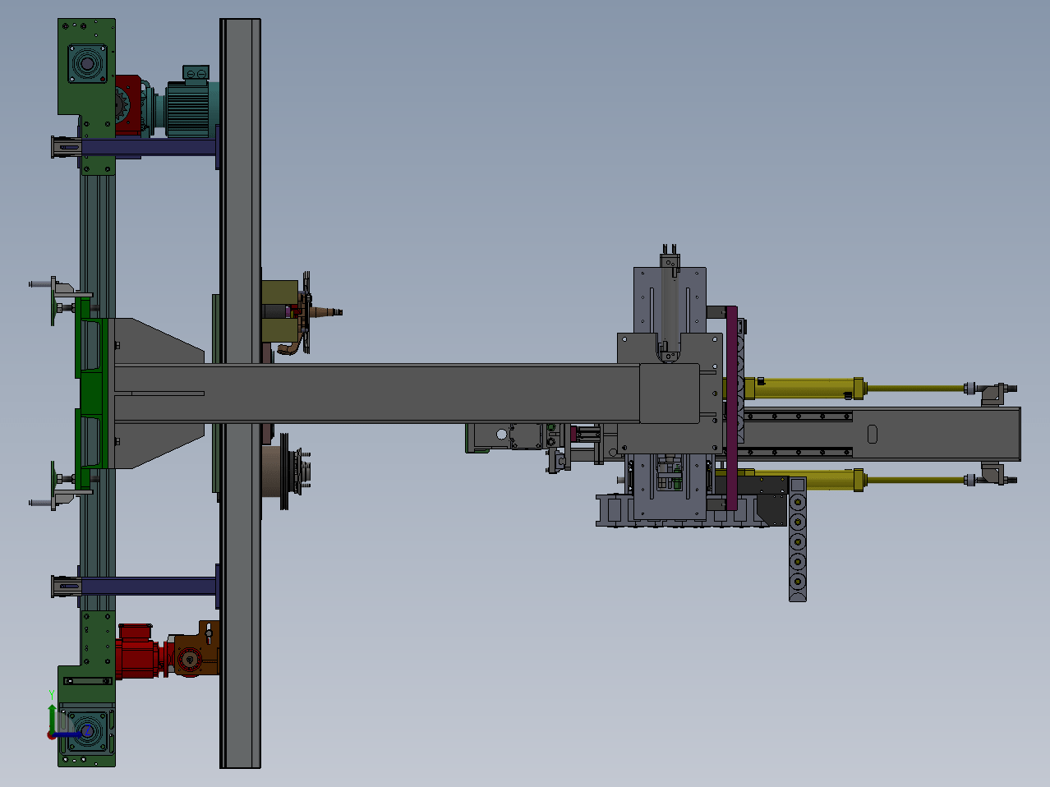The width and height of the screenshot is (1050, 787).
Task: Select the bottom bearing housing flange
Action: coord(87,729)
